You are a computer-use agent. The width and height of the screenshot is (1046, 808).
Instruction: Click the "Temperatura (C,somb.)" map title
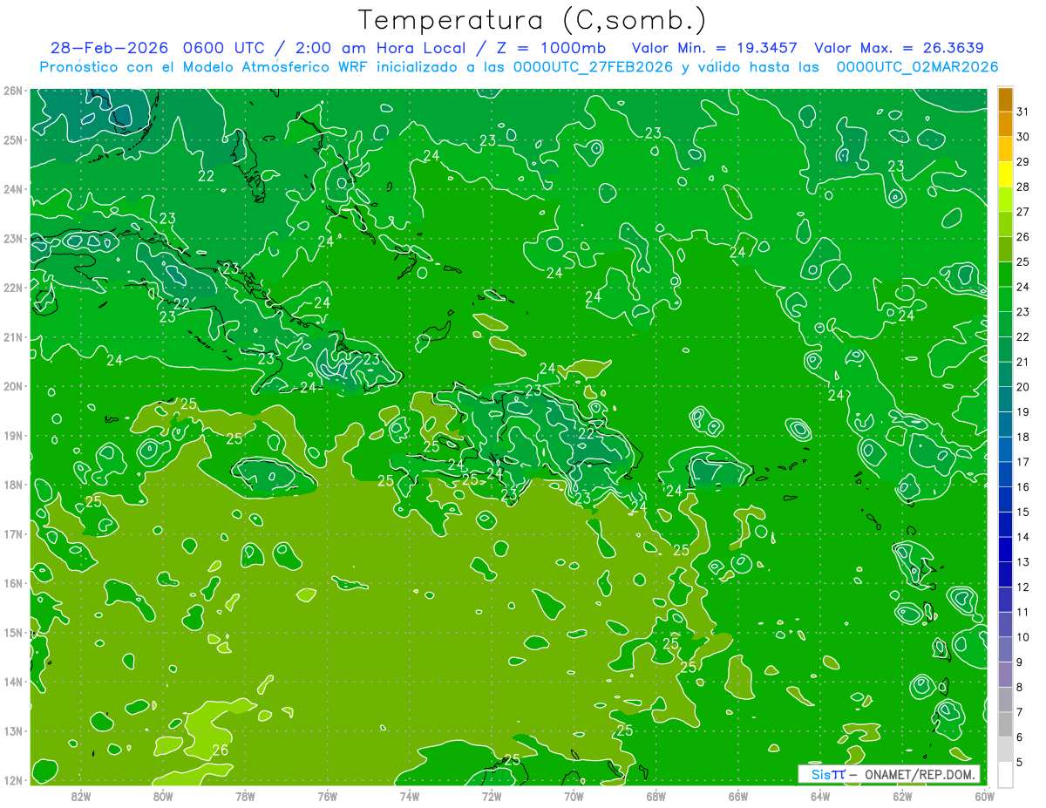tap(533, 21)
